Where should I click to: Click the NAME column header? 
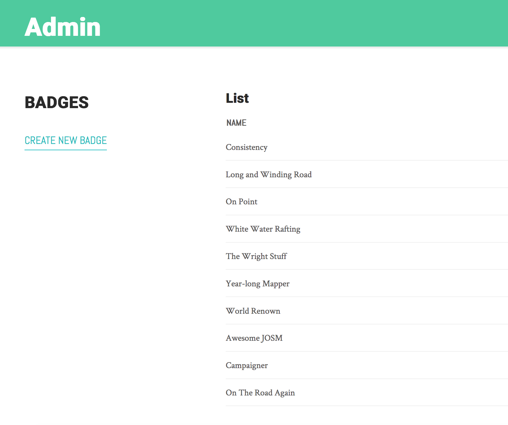pos(236,123)
